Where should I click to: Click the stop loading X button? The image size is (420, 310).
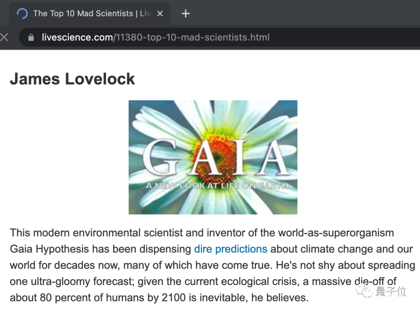(4, 37)
